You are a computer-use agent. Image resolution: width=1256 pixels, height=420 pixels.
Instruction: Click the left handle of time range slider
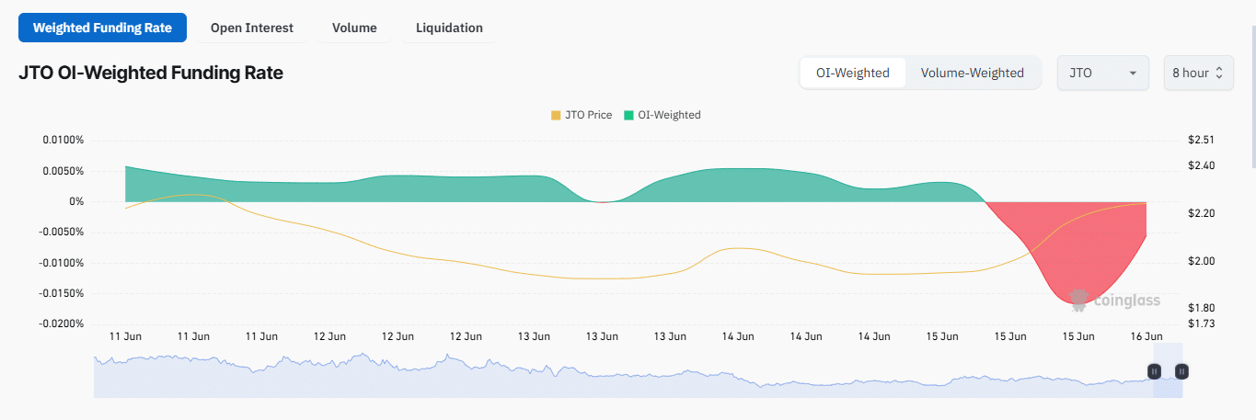[1154, 371]
